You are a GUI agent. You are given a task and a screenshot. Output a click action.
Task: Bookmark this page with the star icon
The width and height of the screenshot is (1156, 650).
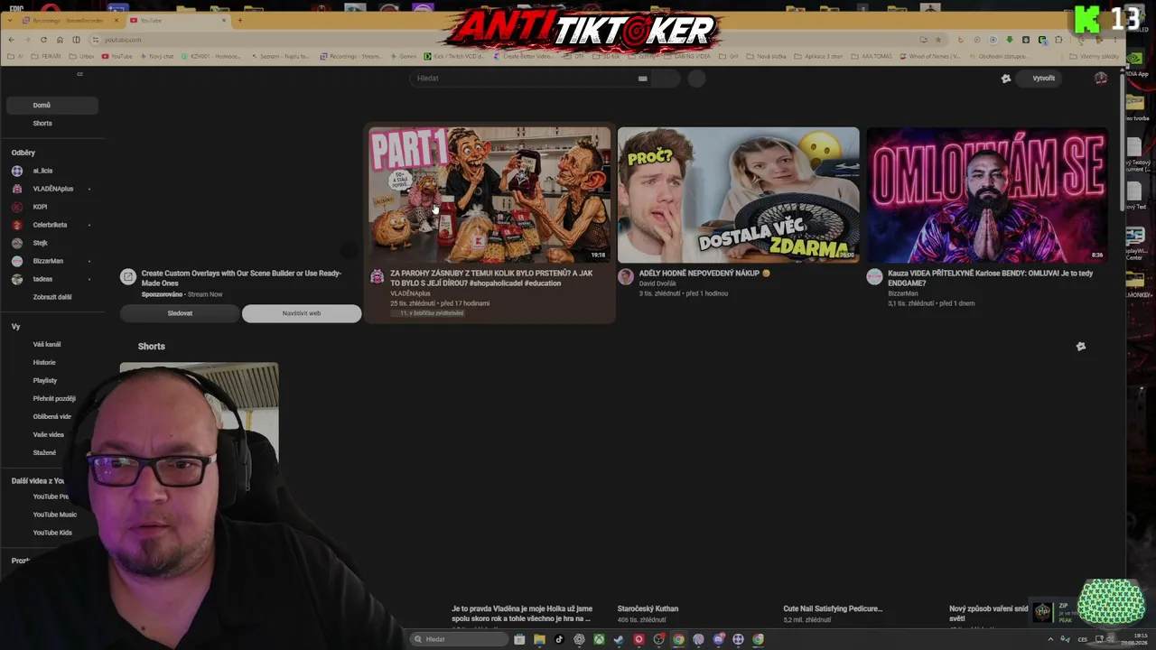pos(938,40)
